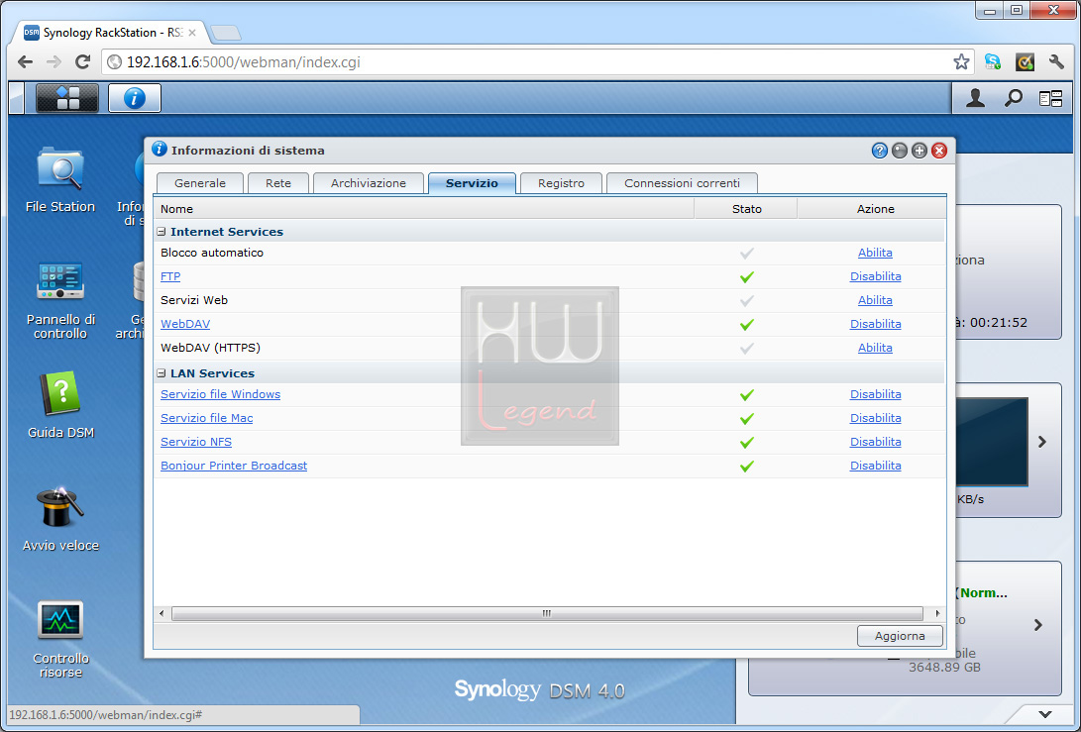The width and height of the screenshot is (1081, 732).
Task: Open the DSM main menu button
Action: tap(67, 98)
